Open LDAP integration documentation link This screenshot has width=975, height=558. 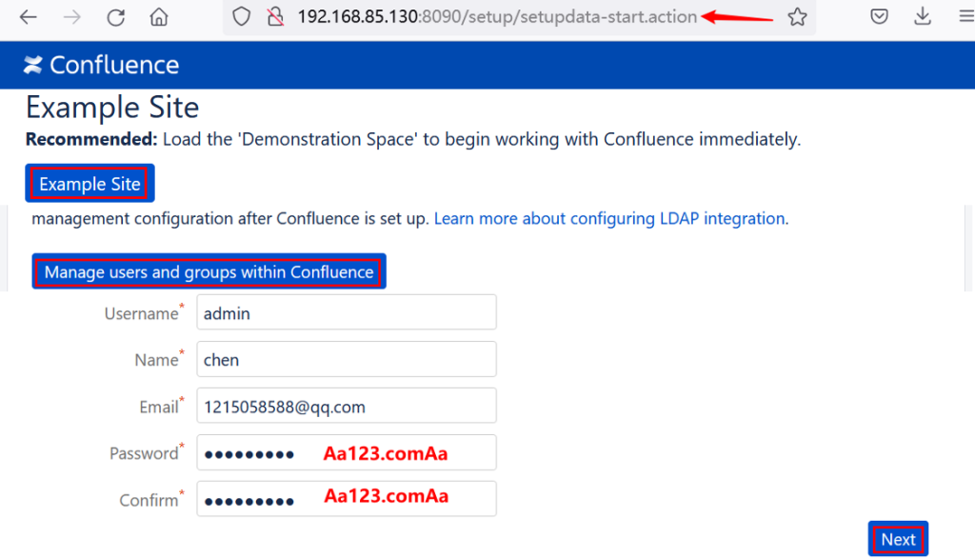pos(609,218)
